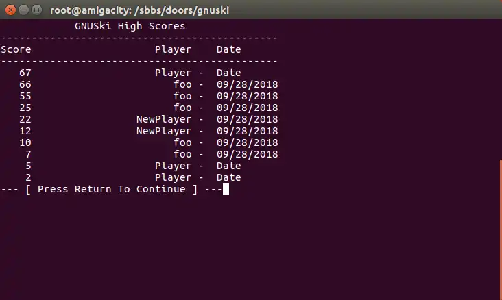This screenshot has width=502, height=300.
Task: Maximize the terminal window
Action: coord(37,10)
